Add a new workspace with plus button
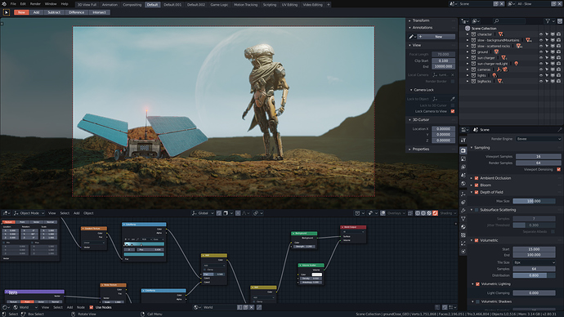Viewport: 564px width, 317px height. tap(329, 5)
